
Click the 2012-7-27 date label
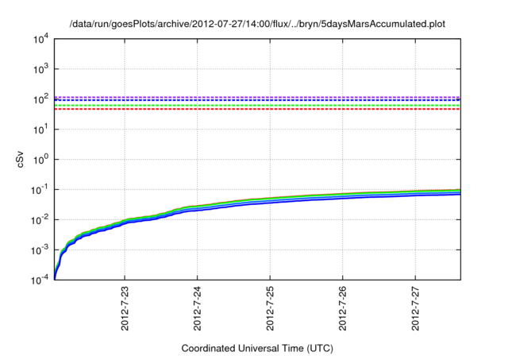point(415,308)
